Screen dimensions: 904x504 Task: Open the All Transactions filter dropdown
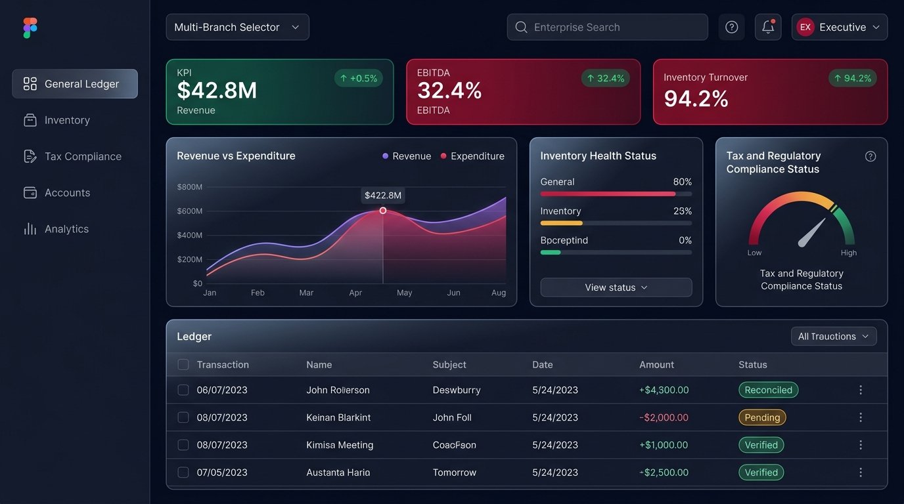tap(834, 337)
